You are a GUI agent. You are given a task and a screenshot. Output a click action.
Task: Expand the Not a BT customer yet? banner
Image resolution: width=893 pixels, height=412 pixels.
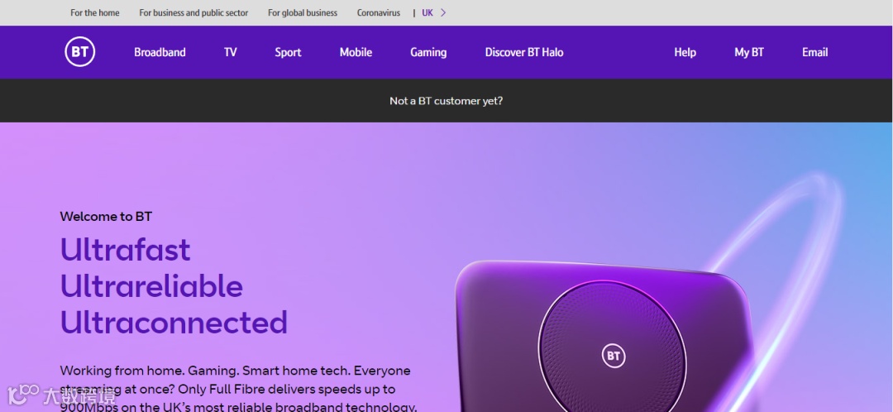pyautogui.click(x=446, y=101)
